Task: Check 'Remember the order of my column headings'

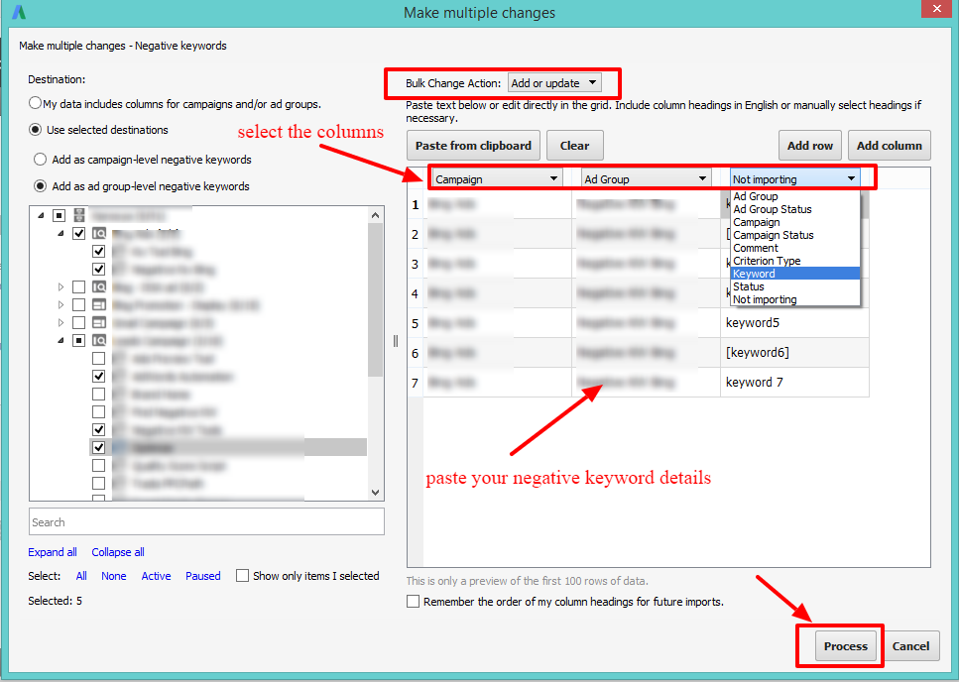Action: [x=413, y=602]
